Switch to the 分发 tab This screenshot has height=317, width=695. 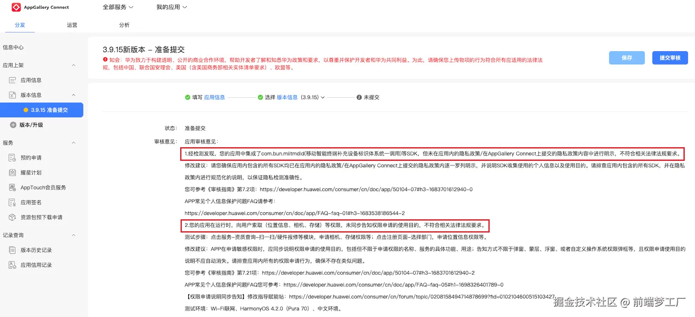(20, 25)
